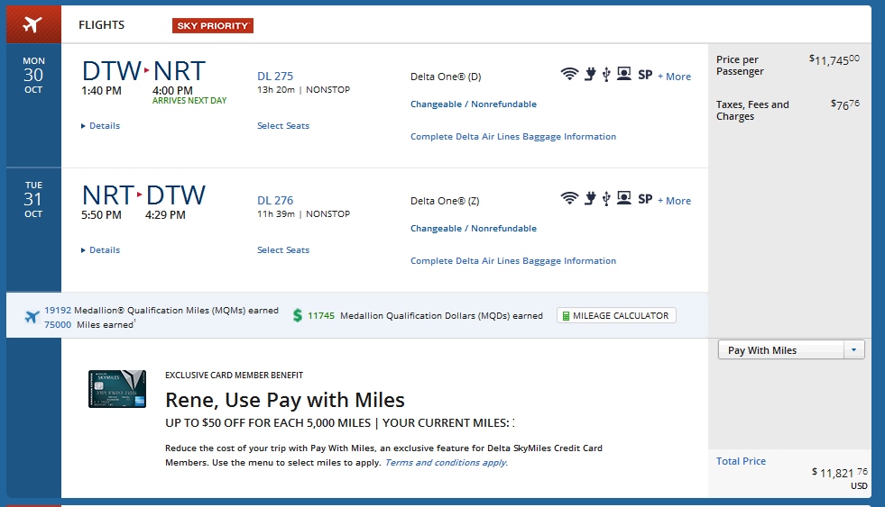Click the green dollar sign MQD icon
The height and width of the screenshot is (507, 885).
click(x=298, y=315)
